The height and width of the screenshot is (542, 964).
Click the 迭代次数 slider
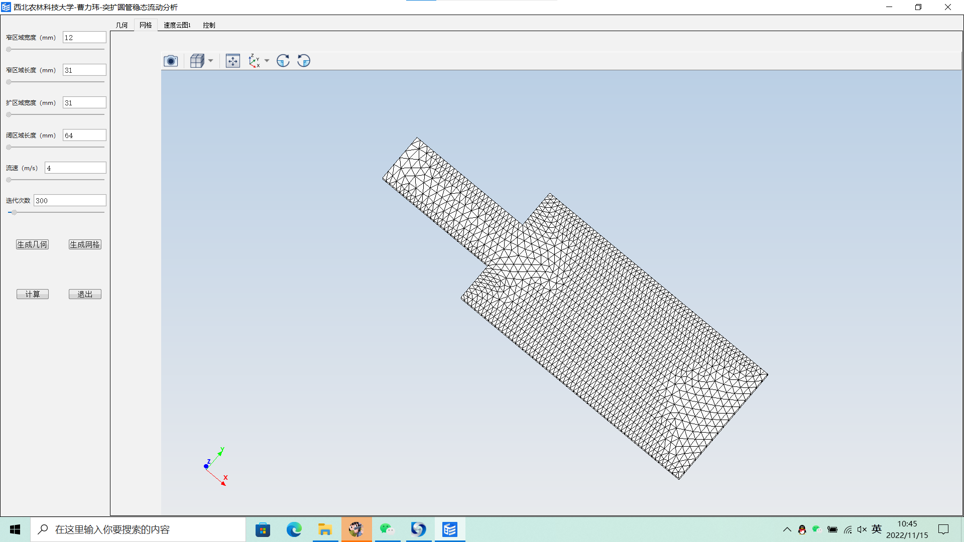(55, 212)
